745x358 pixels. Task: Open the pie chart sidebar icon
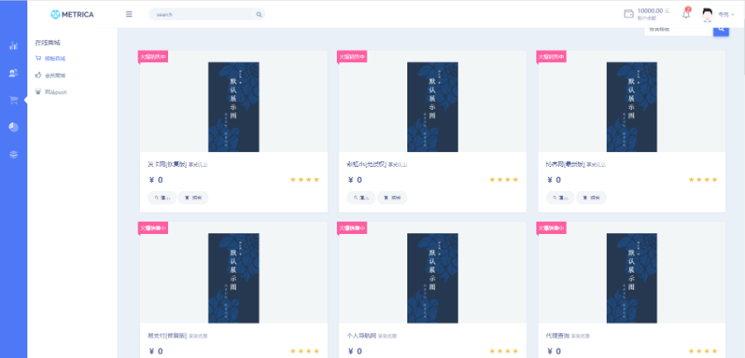[x=13, y=127]
